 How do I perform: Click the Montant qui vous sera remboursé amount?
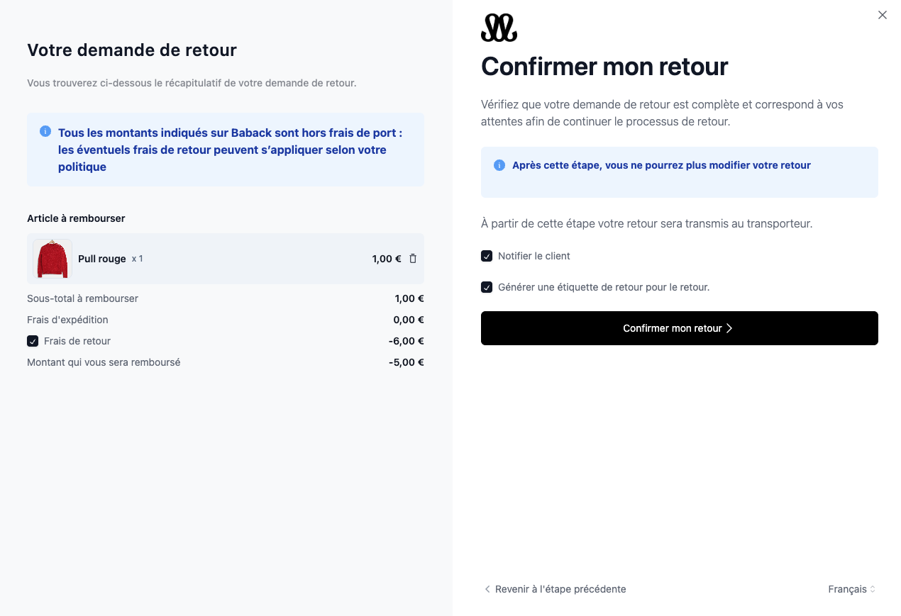click(407, 362)
